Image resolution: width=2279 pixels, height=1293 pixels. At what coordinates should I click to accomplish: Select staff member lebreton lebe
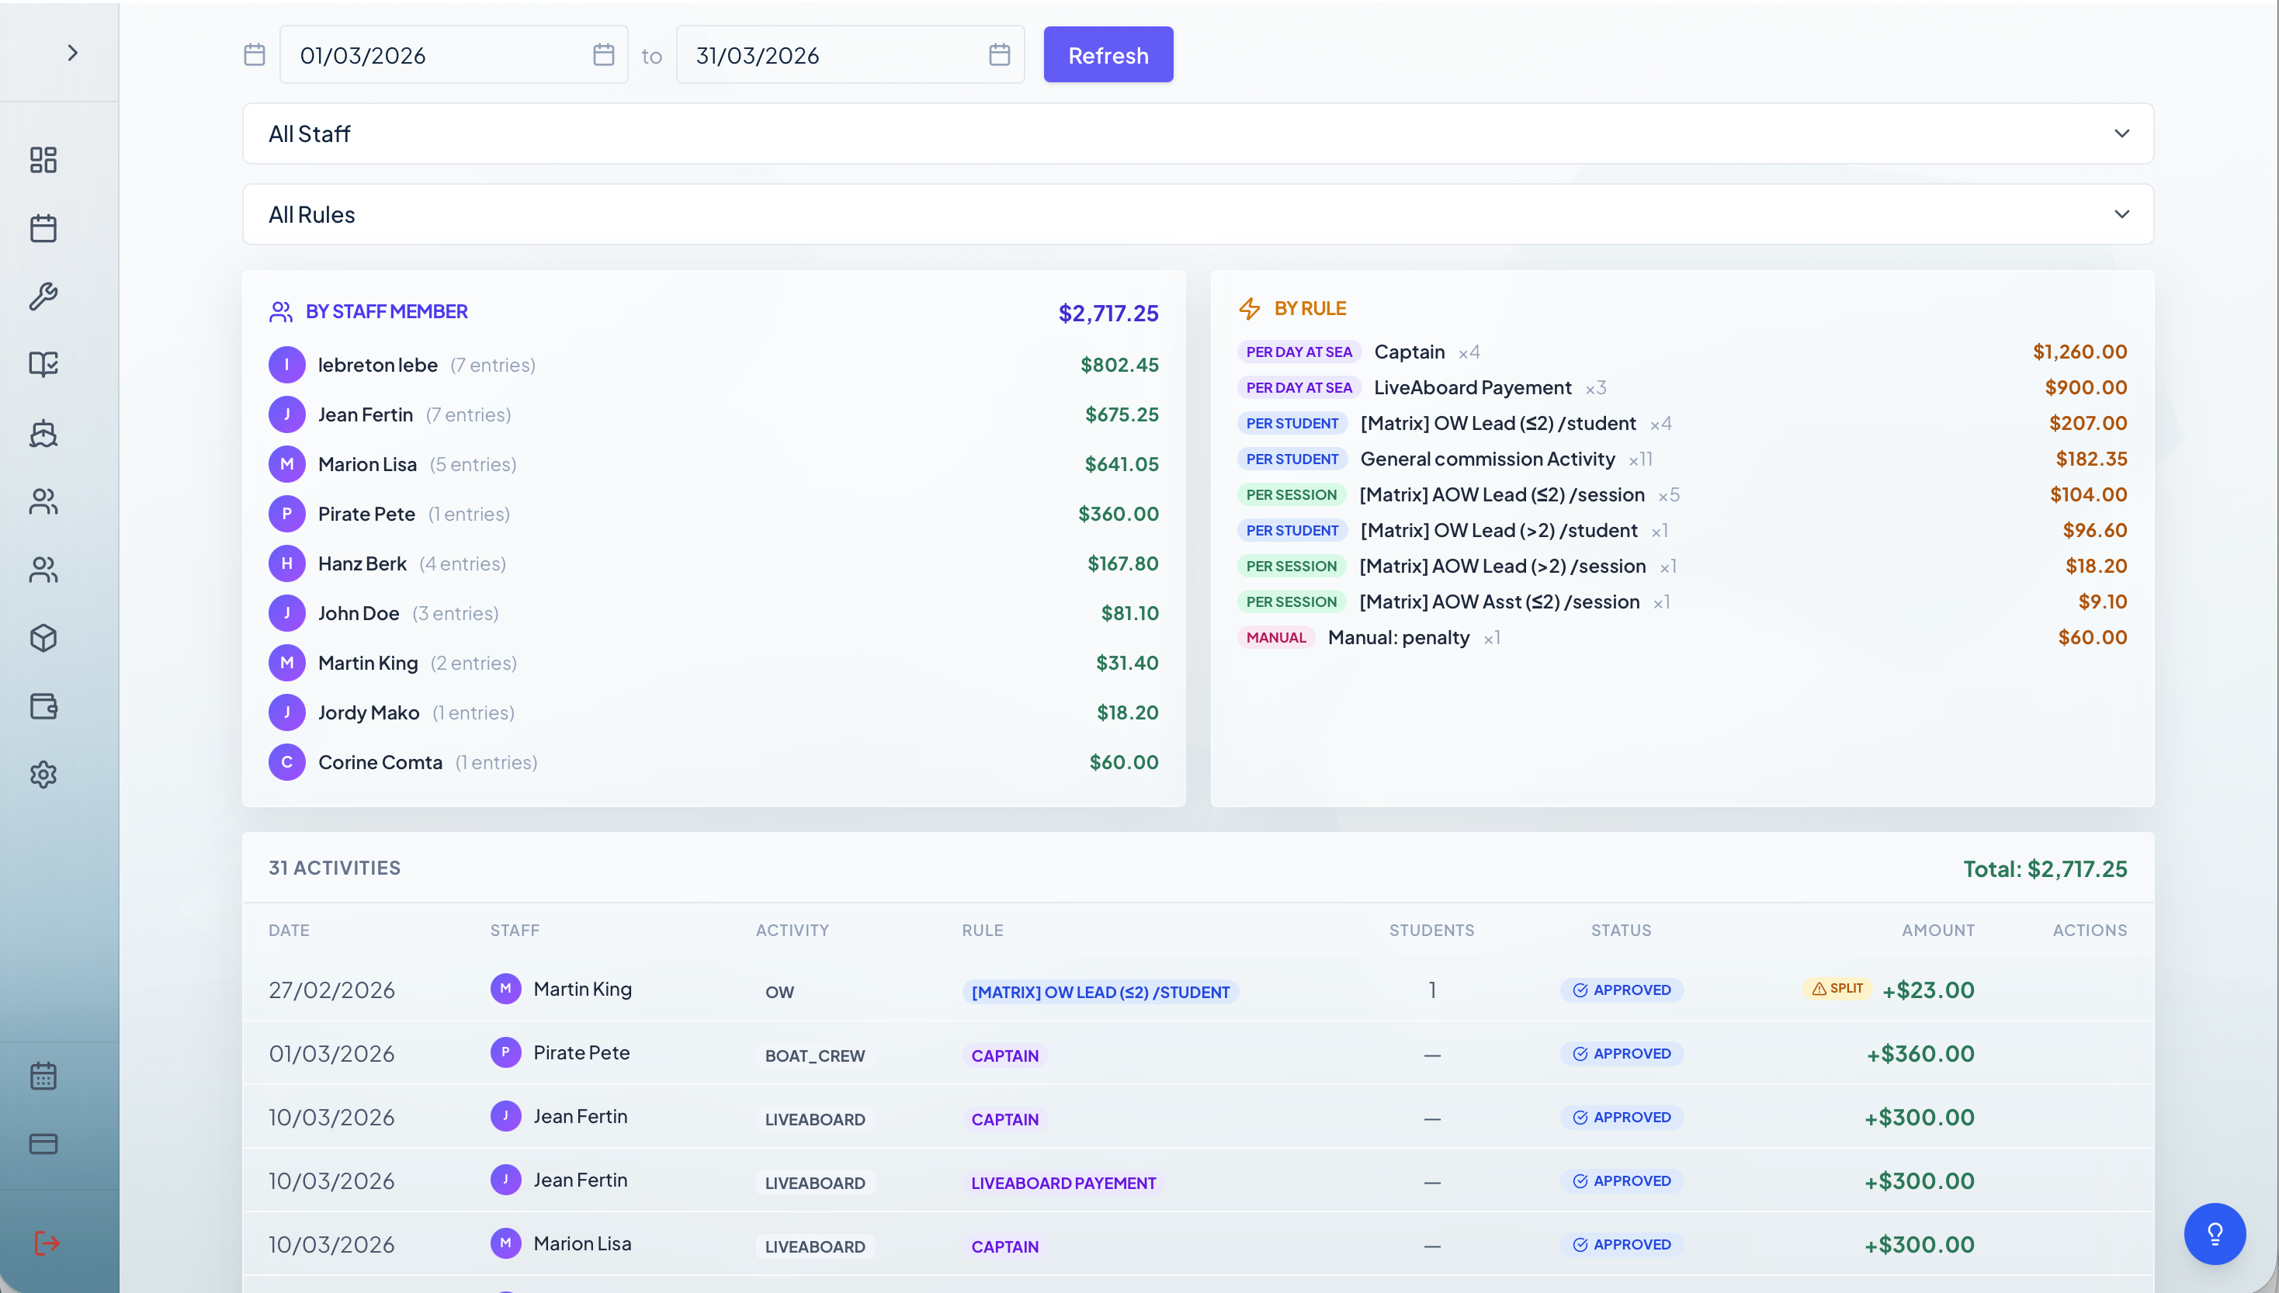[713, 365]
